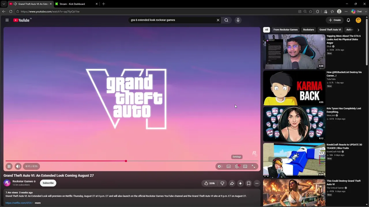369x207 pixels.
Task: Open the Create button
Action: pos(335,20)
